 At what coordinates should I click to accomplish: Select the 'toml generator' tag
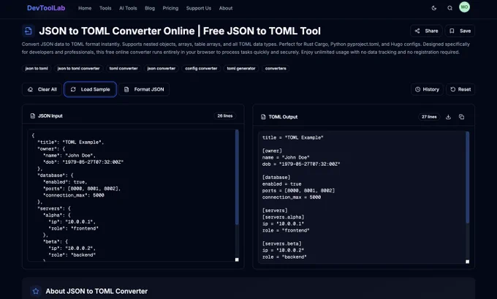click(x=241, y=68)
